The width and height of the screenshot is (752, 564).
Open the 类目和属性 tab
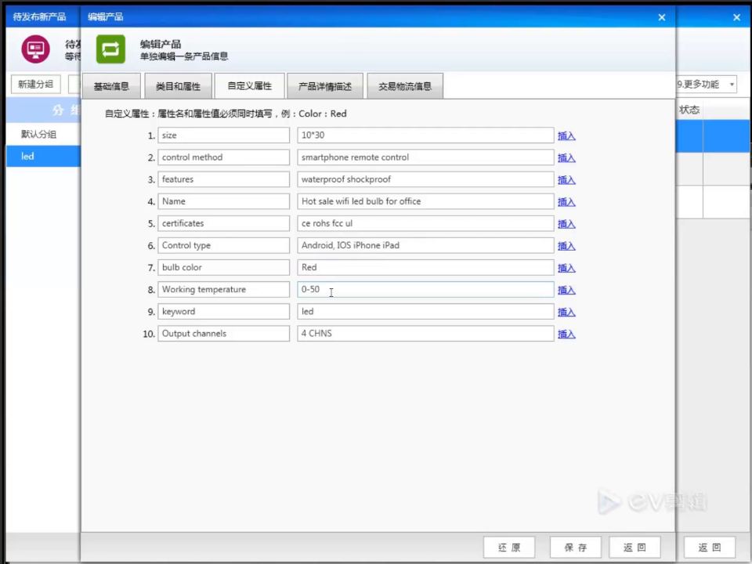click(x=178, y=86)
